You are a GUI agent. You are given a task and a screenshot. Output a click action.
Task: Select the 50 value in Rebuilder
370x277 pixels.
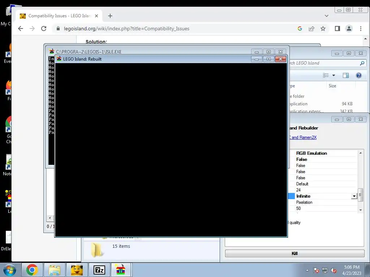click(298, 208)
